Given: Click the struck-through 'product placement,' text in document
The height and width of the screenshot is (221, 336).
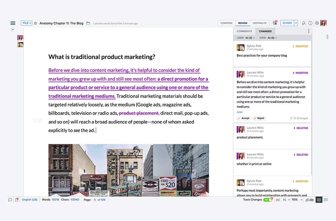Looking at the screenshot, I should (139, 113).
